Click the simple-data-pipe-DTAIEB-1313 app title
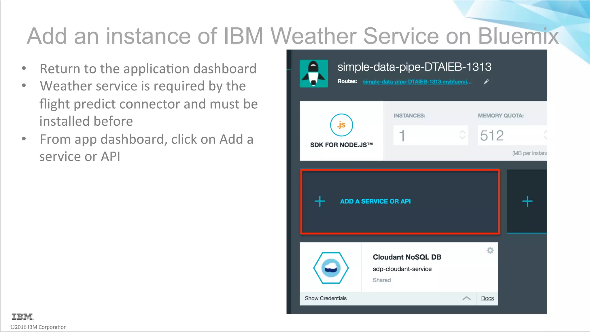 [414, 67]
